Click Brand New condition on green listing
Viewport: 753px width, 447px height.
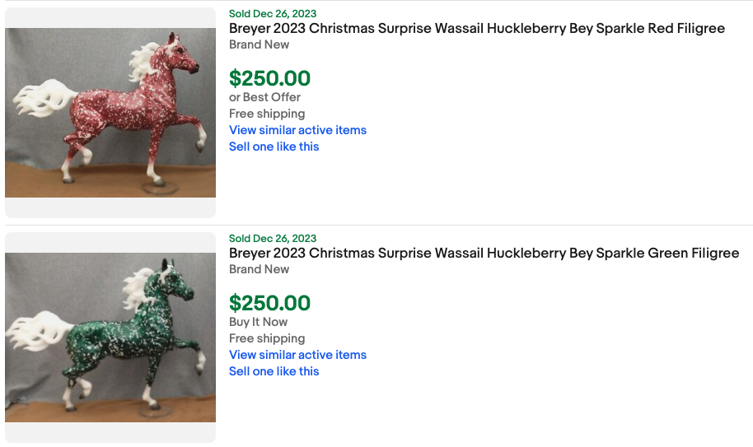tap(259, 269)
